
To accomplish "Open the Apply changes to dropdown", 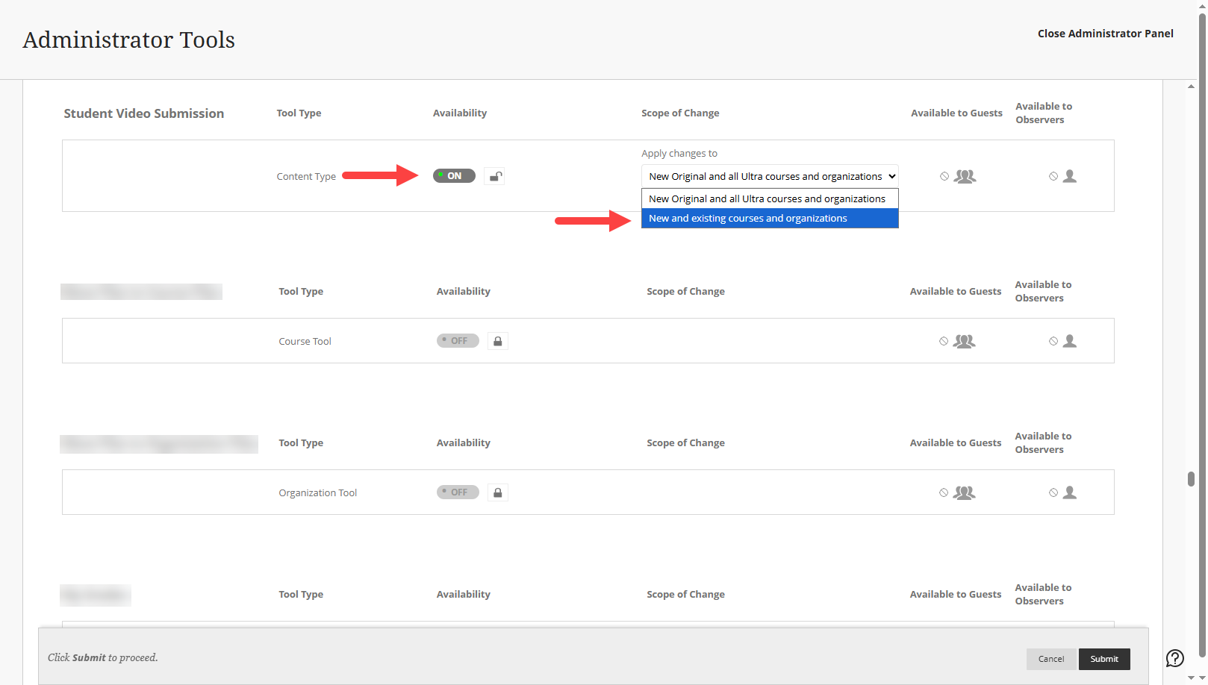I will click(x=770, y=176).
